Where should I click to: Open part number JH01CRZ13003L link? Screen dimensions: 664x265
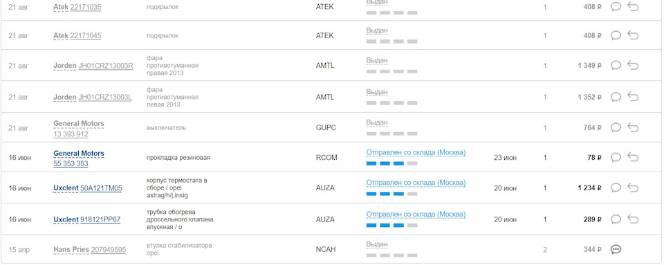[105, 98]
